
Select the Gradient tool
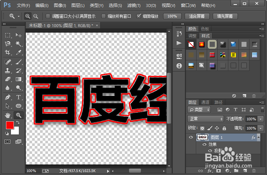[19, 79]
